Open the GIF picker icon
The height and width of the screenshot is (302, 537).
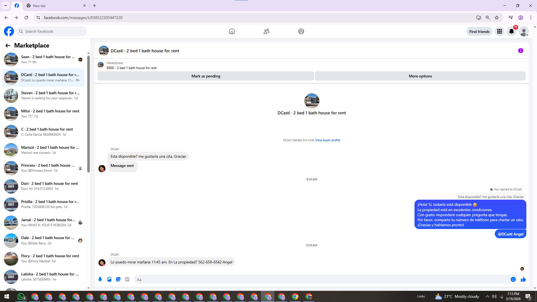pyautogui.click(x=127, y=279)
